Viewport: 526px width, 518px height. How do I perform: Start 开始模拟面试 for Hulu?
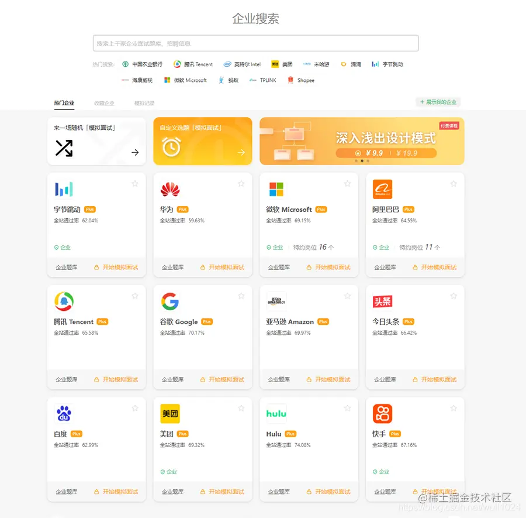click(x=328, y=492)
